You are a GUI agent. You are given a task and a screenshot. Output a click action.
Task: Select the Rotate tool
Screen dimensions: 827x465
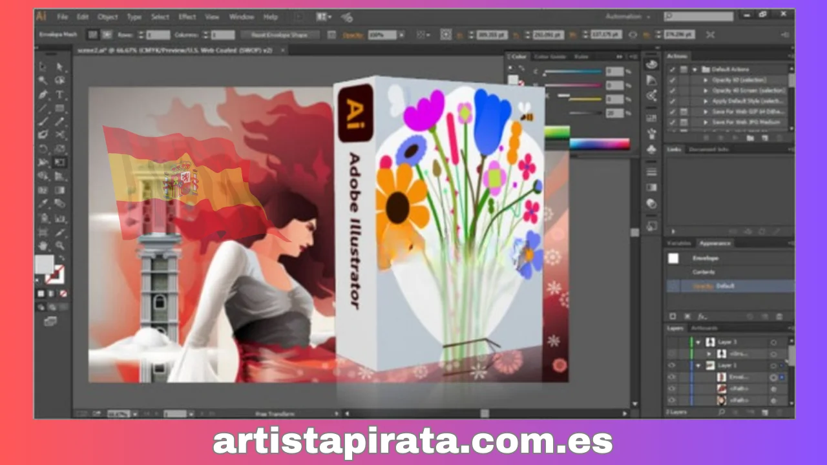pyautogui.click(x=43, y=149)
